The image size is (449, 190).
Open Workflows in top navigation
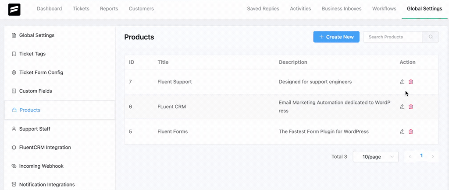tap(384, 9)
